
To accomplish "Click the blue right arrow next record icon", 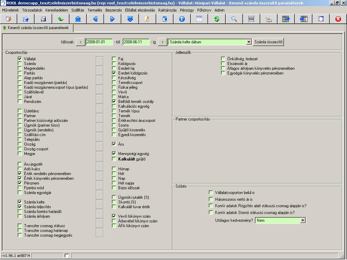I will pyautogui.click(x=113, y=19).
